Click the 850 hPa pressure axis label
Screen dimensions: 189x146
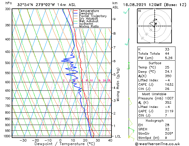coord(8,119)
